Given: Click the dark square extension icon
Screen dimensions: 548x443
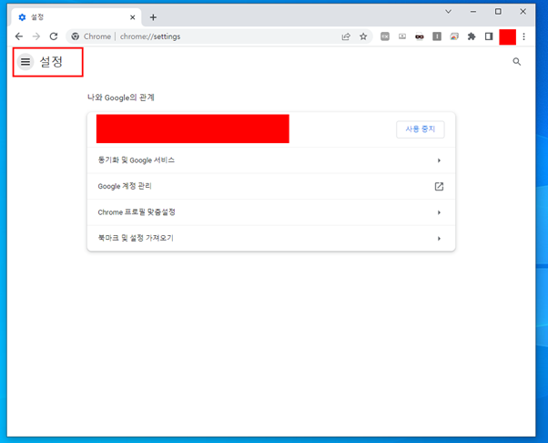Looking at the screenshot, I should pos(437,36).
